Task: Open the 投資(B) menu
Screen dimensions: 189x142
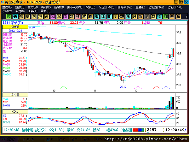Action: point(90,7)
